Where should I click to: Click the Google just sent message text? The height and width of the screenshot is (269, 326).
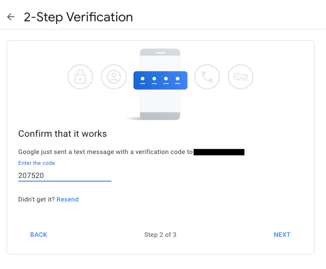pos(105,152)
